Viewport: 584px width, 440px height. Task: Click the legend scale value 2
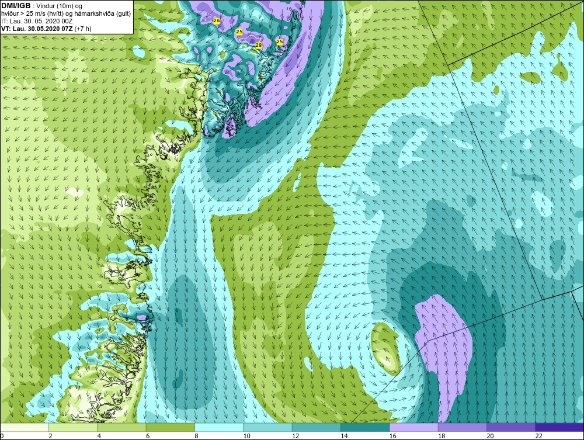coord(50,436)
